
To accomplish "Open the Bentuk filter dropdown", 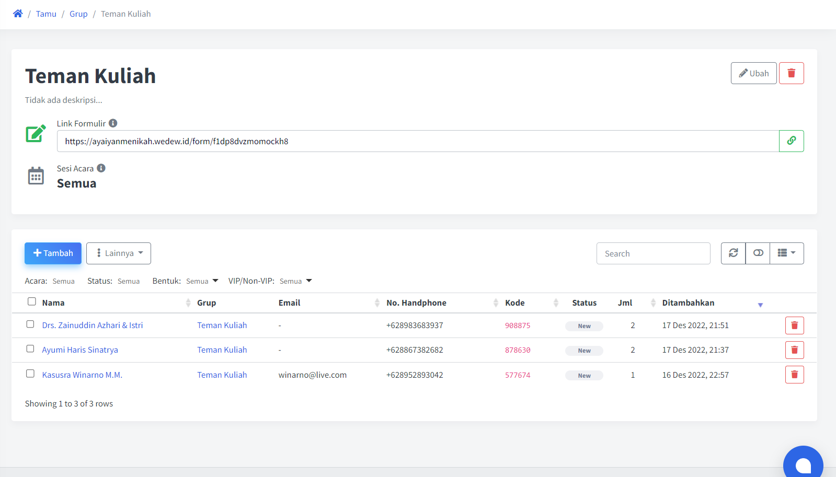I will pyautogui.click(x=202, y=281).
